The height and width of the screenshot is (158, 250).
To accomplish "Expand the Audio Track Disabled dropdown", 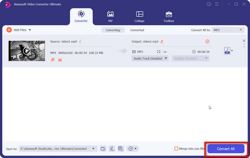I will (x=150, y=58).
